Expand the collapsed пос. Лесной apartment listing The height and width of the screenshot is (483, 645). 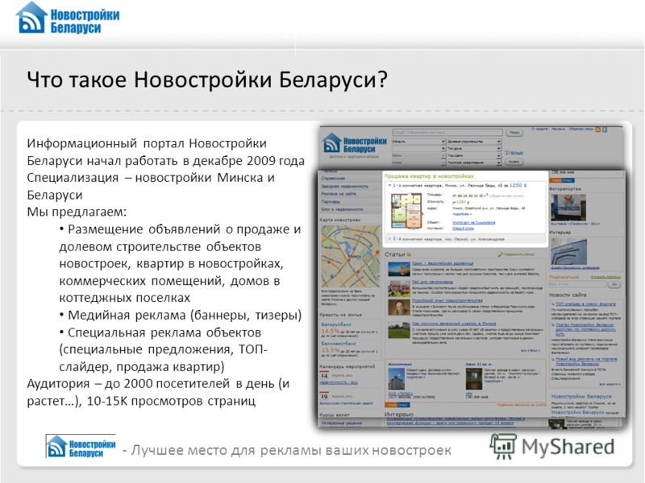389,238
